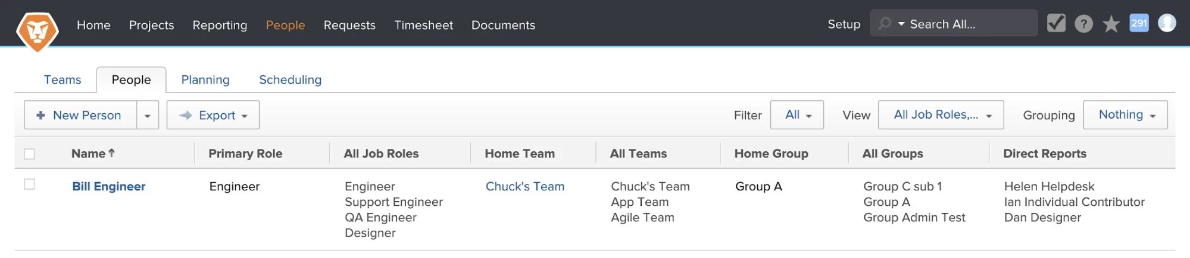Sort by the Name column arrow

point(111,153)
